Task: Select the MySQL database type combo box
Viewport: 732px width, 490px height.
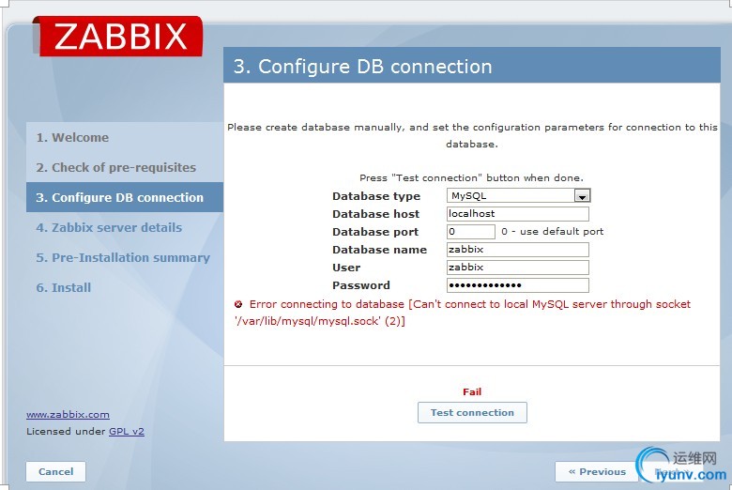Action: pyautogui.click(x=518, y=196)
